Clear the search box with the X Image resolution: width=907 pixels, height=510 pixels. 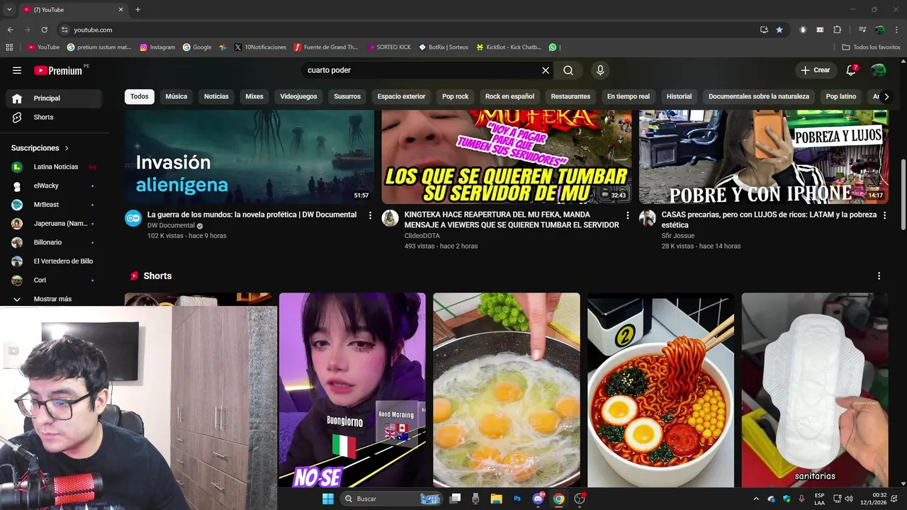point(546,70)
